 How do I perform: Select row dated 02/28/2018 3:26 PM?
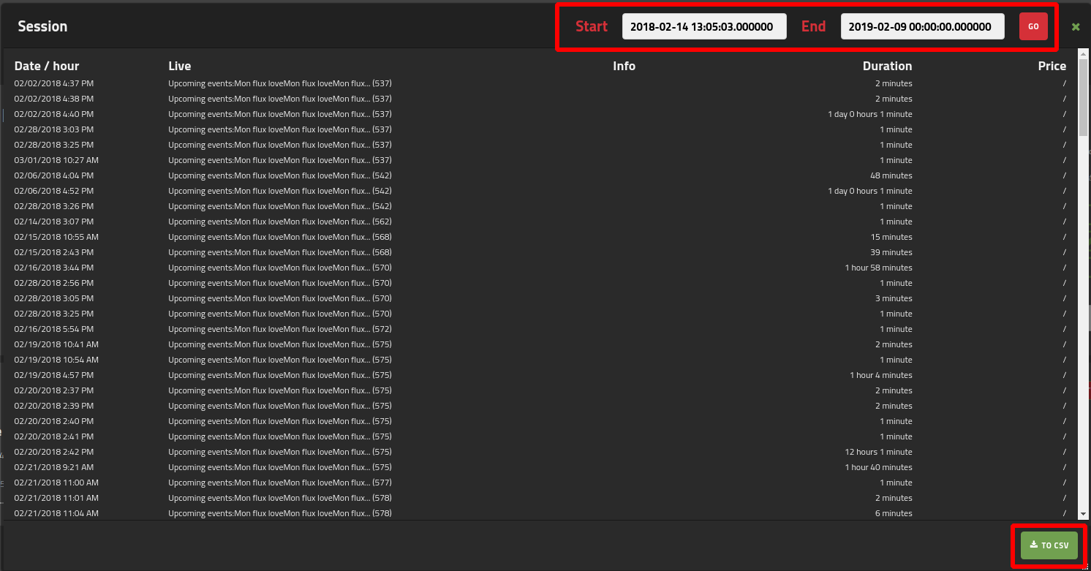[x=540, y=206]
